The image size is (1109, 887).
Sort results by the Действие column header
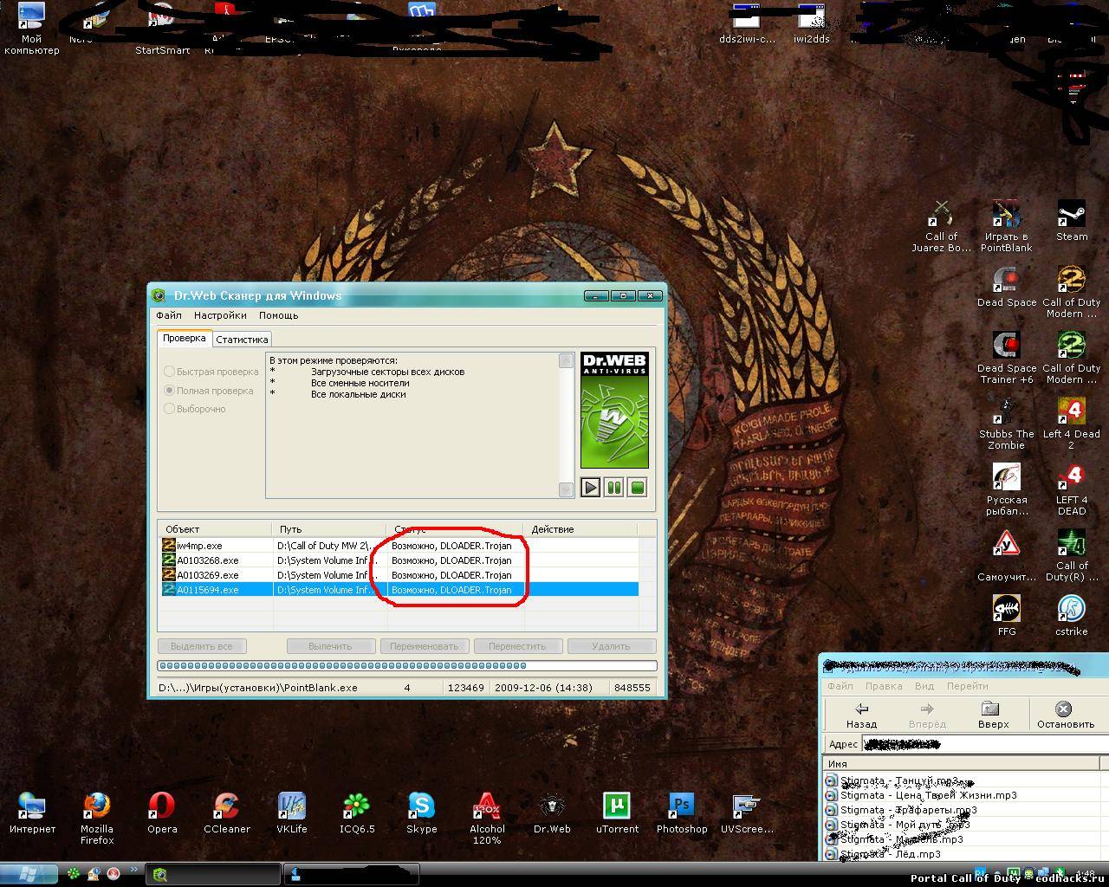[580, 529]
